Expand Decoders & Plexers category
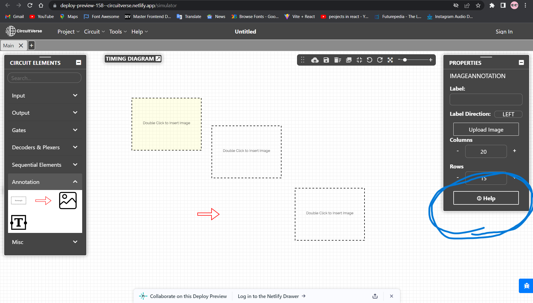Image resolution: width=533 pixels, height=303 pixels. point(45,147)
